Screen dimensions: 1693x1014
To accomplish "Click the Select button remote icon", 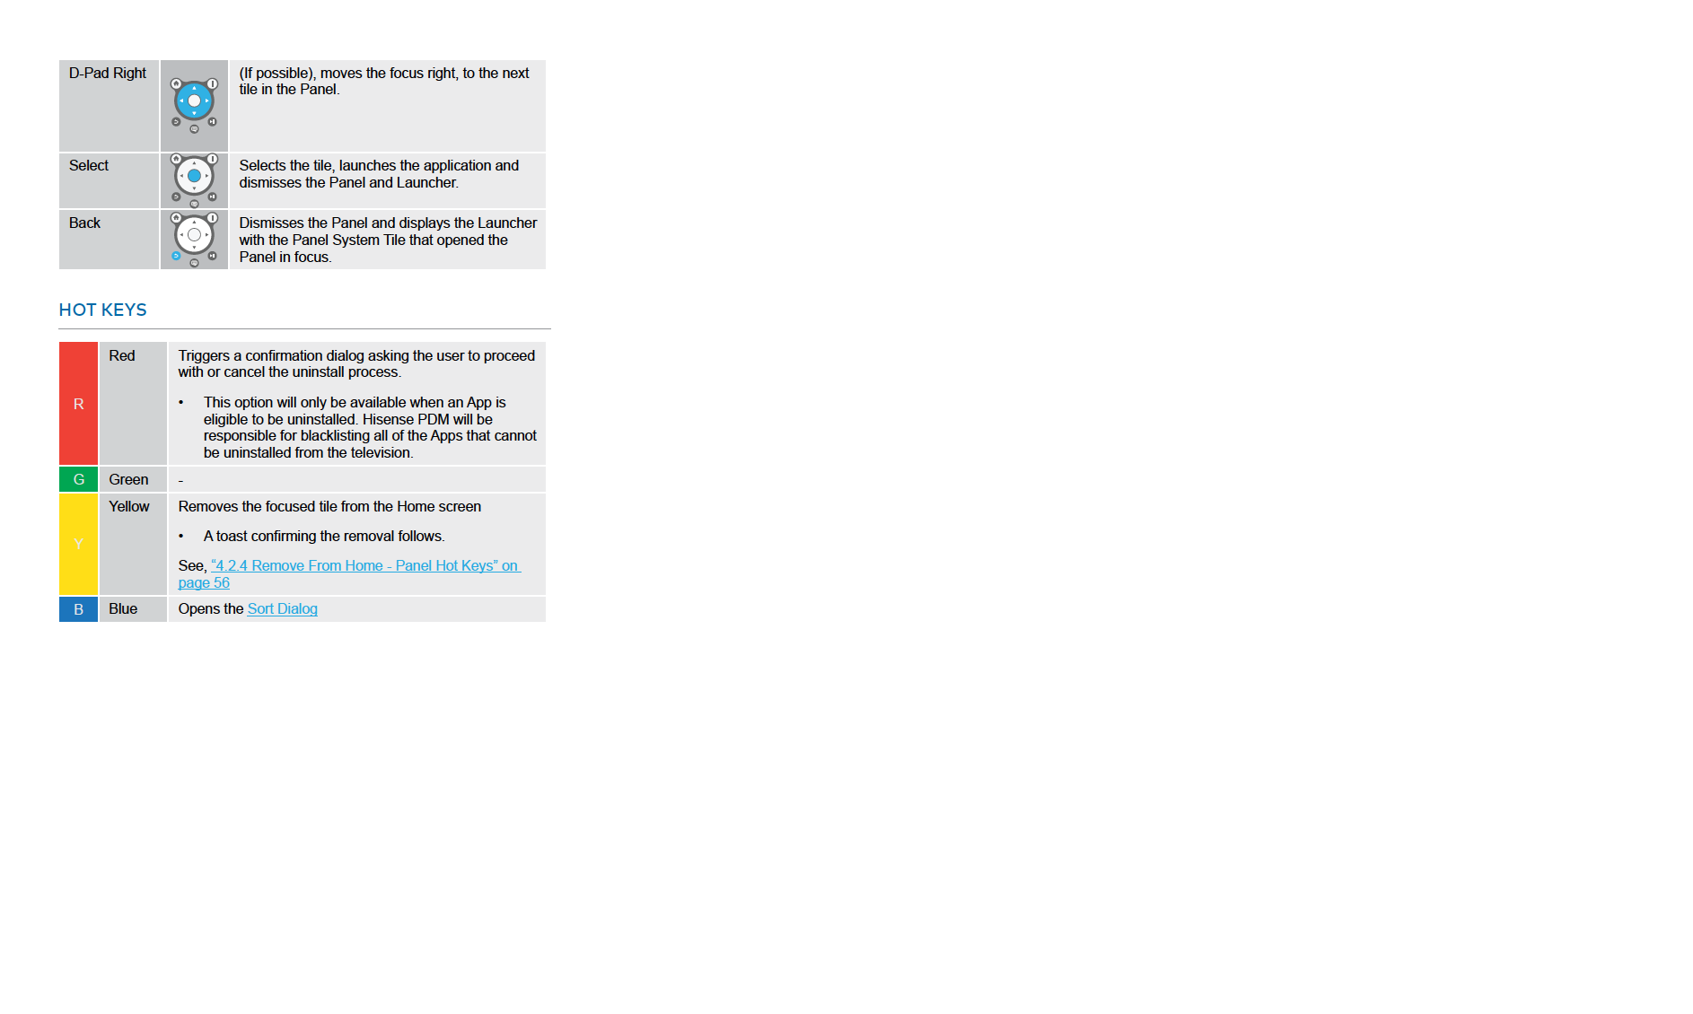I will [x=194, y=180].
